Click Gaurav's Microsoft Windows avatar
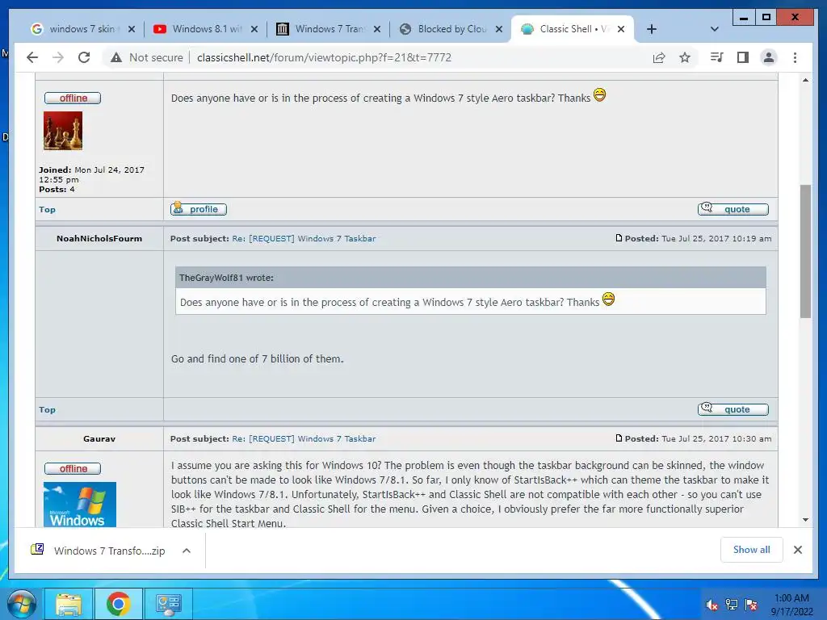 [80, 505]
